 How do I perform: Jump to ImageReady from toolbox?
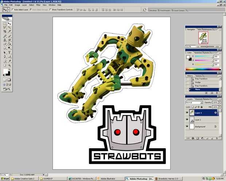tap(7, 89)
